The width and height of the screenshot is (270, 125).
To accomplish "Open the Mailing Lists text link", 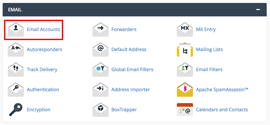I will [209, 50].
